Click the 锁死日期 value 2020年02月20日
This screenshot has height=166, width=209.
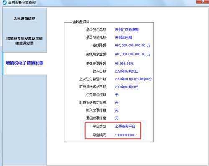coord(127,71)
